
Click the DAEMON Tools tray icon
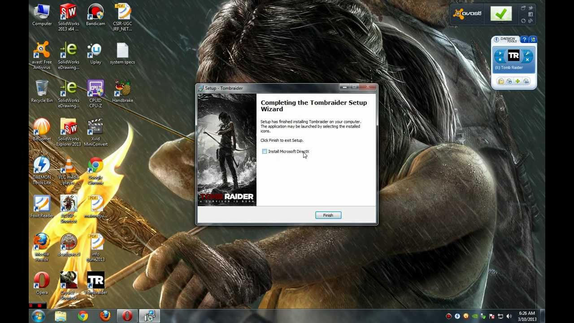tap(457, 317)
